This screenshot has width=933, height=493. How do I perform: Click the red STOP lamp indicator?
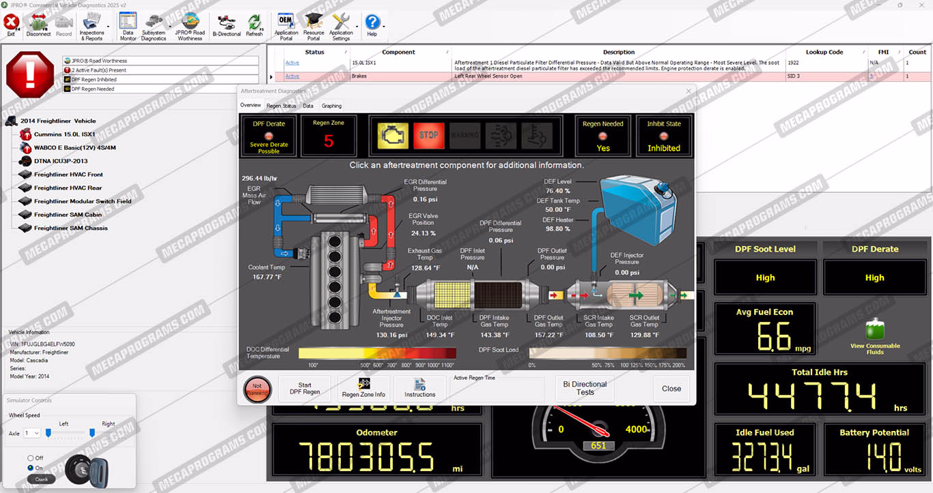(x=428, y=135)
